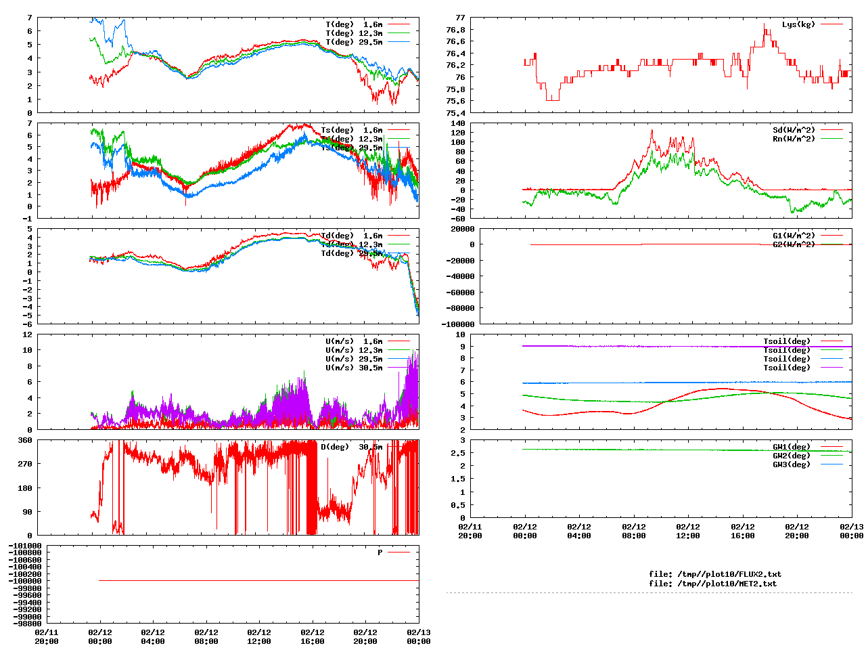This screenshot has width=866, height=650.
Task: Click the 76.2 value on Lys axis
Action: point(455,65)
